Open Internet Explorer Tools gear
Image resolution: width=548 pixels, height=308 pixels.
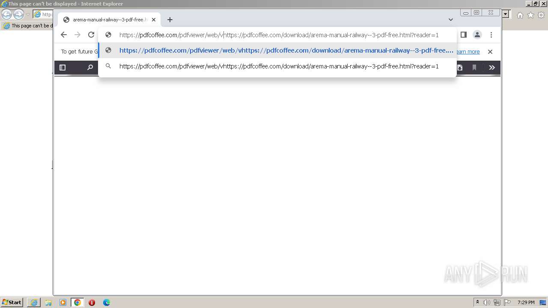(541, 15)
